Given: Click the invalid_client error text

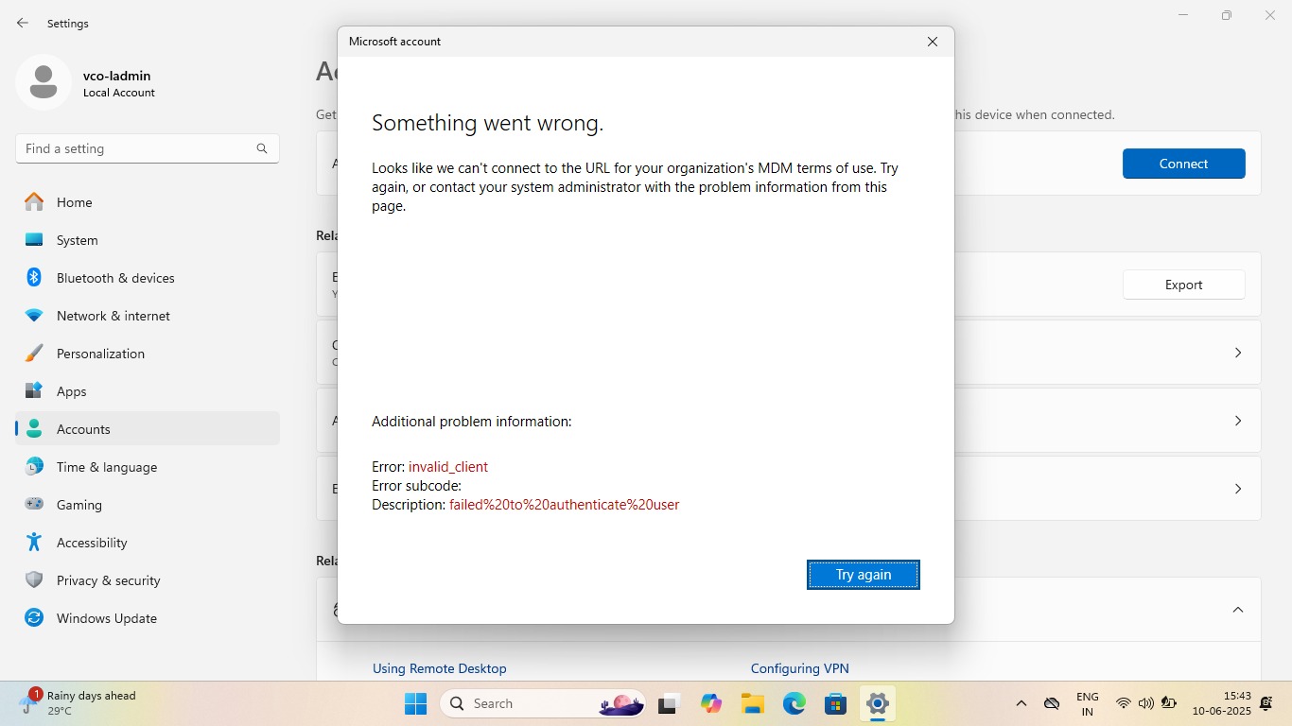Looking at the screenshot, I should tap(448, 467).
